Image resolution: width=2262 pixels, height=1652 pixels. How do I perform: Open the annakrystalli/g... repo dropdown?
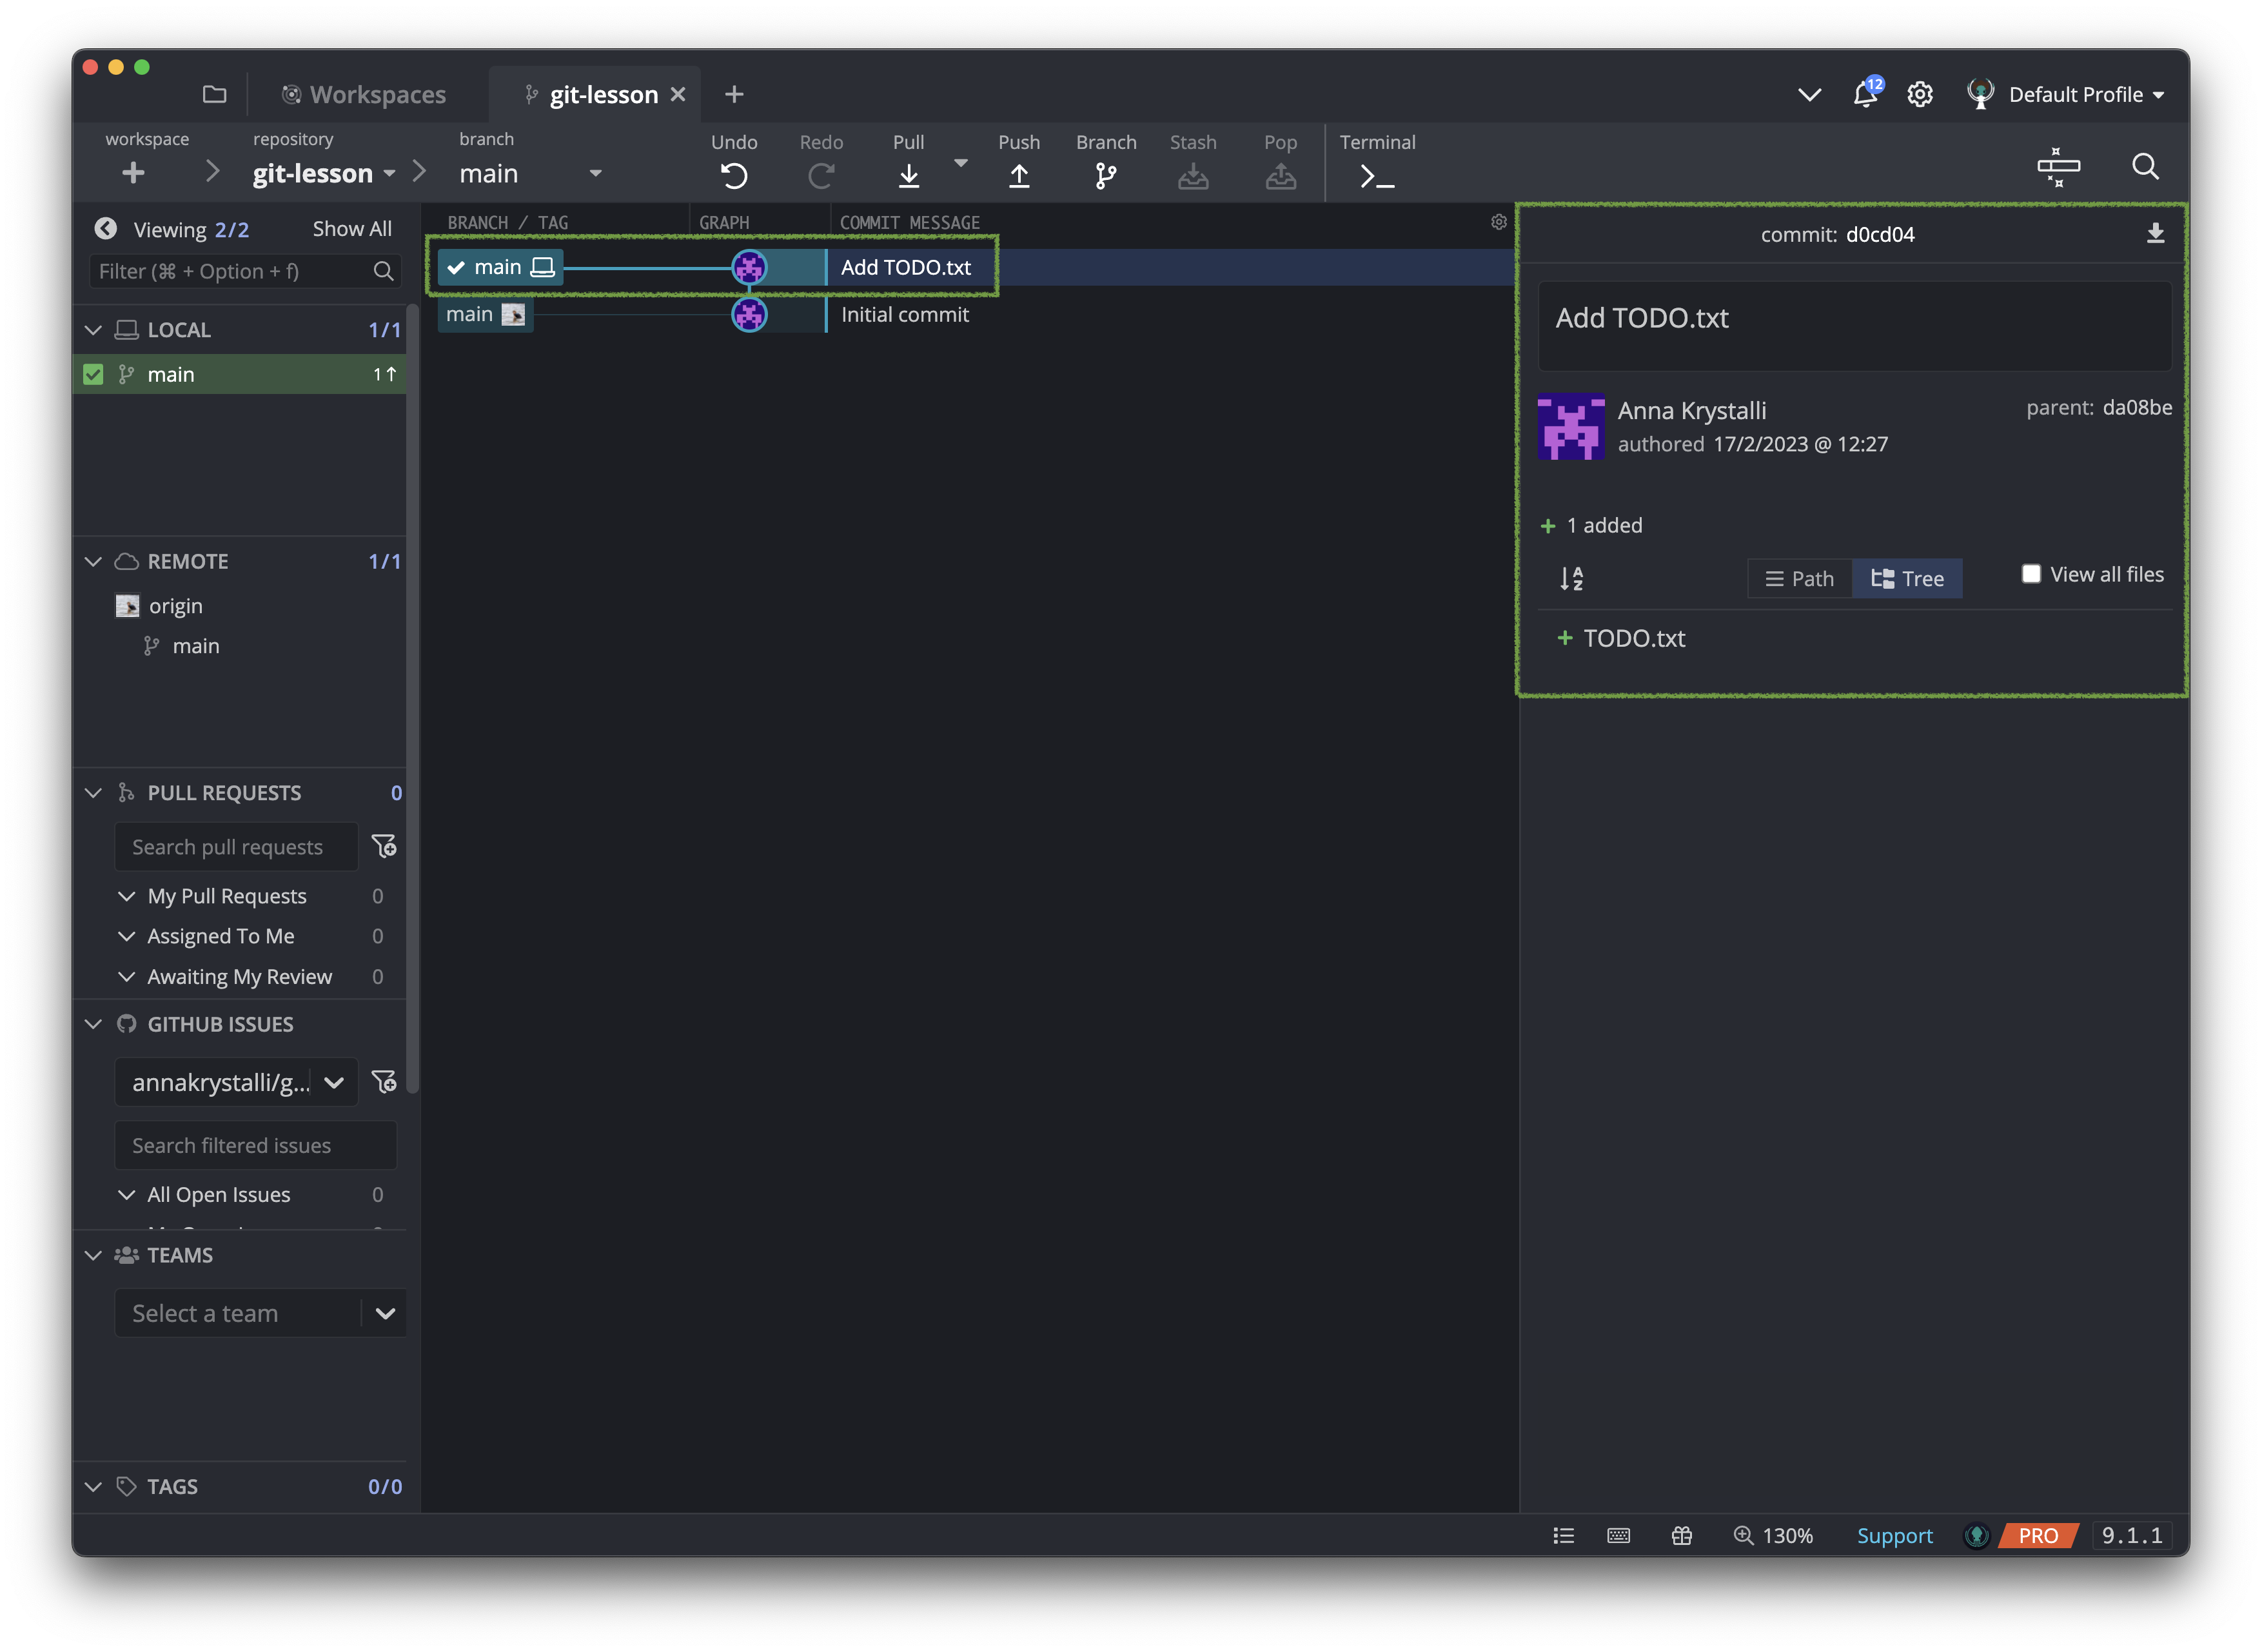(x=236, y=1082)
